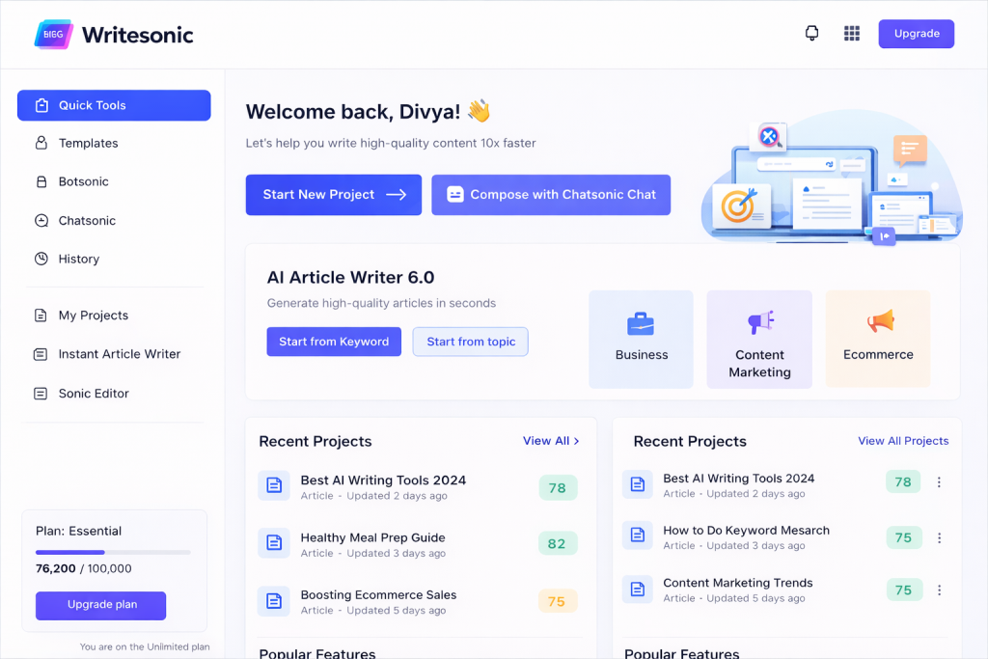Click the Writesonic logo icon
This screenshot has height=659, width=988.
tap(54, 34)
